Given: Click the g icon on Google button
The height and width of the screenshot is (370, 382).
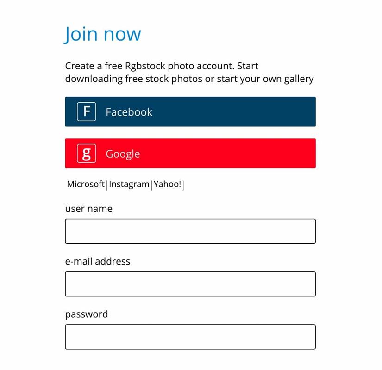Looking at the screenshot, I should tap(86, 154).
